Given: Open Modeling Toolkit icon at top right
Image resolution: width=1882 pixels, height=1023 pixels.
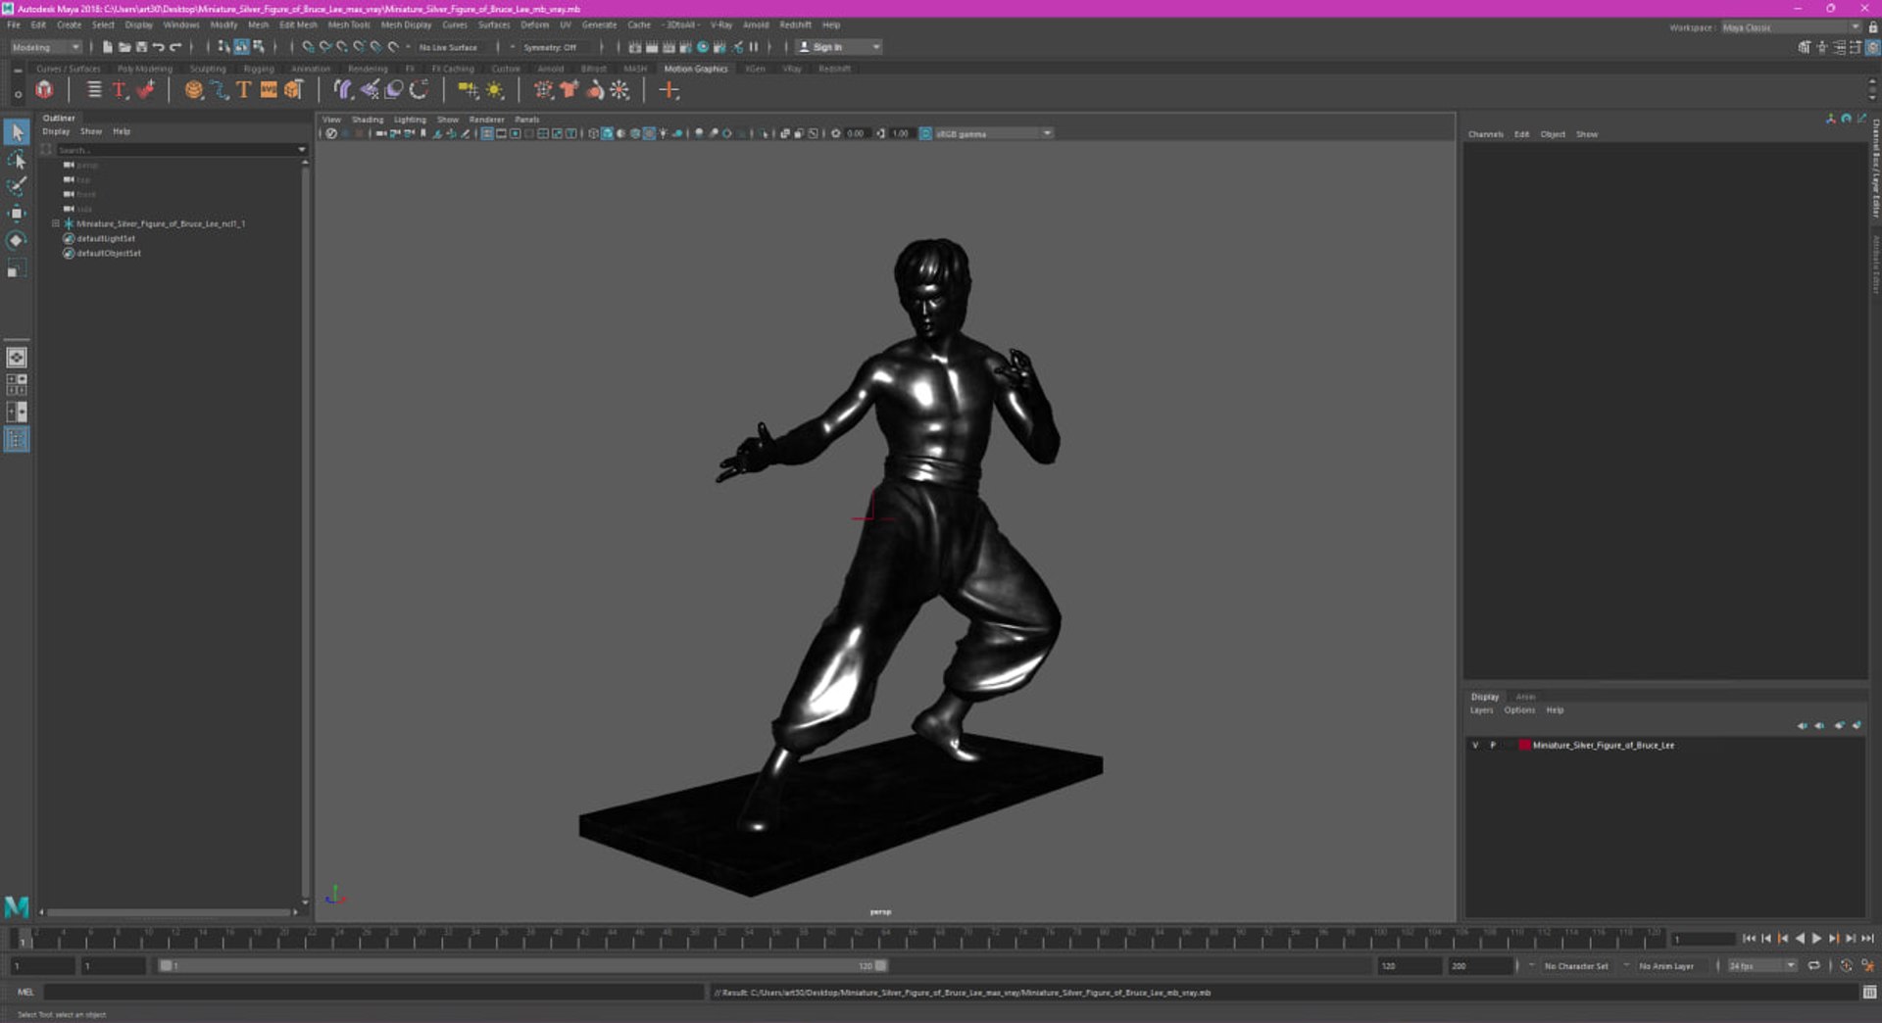Looking at the screenshot, I should pos(1805,47).
